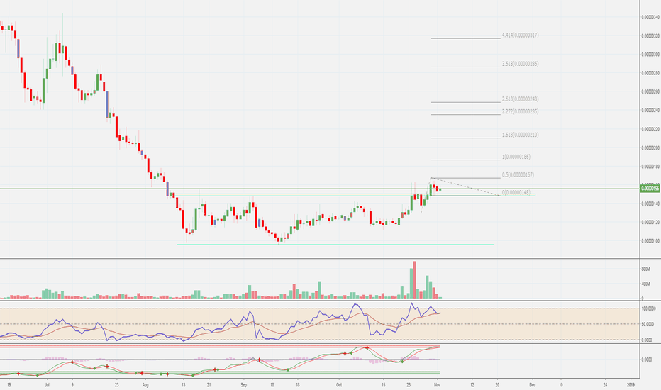Click price axis label 0.00000100
The width and height of the screenshot is (661, 390).
pos(650,241)
